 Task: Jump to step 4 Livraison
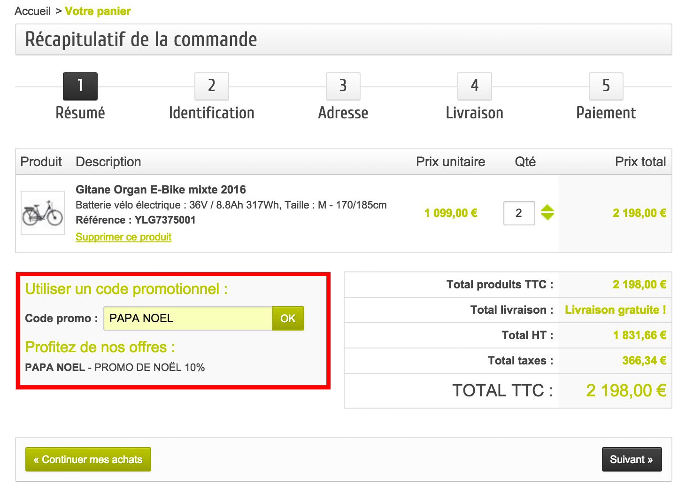coord(475,86)
